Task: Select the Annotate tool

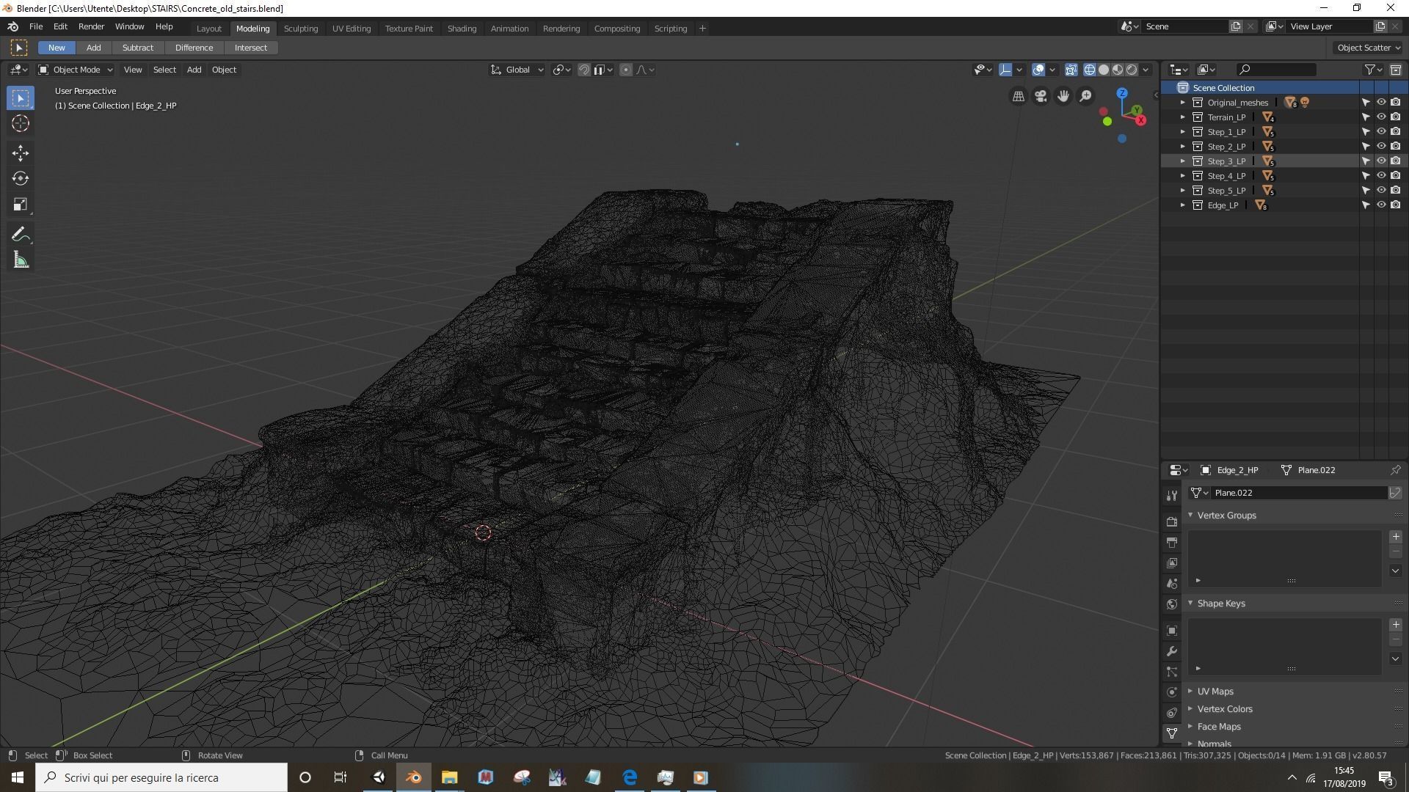Action: (x=21, y=234)
